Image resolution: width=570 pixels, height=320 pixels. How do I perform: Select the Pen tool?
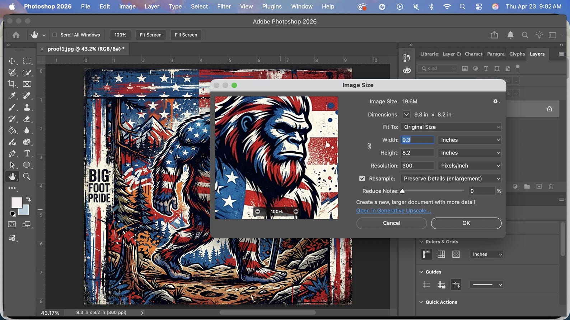[x=12, y=153]
